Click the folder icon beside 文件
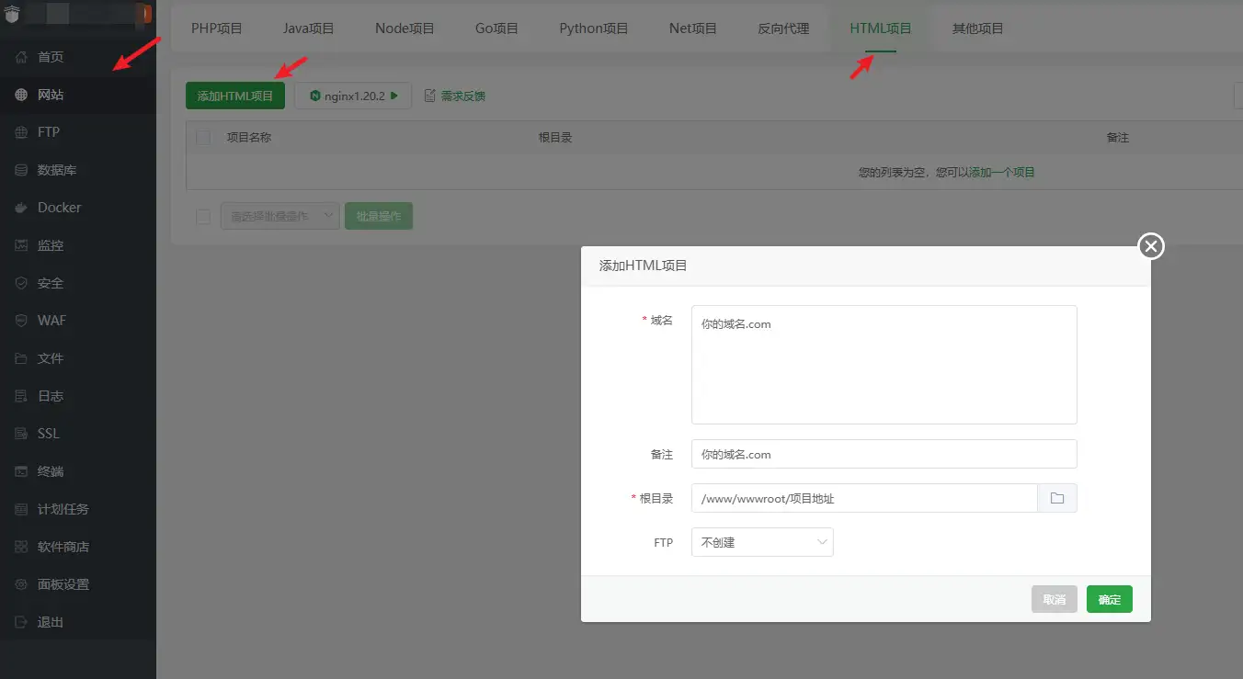 coord(21,358)
